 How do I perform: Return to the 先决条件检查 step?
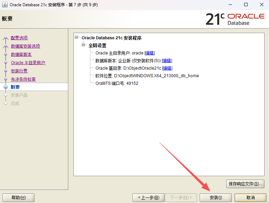23,79
